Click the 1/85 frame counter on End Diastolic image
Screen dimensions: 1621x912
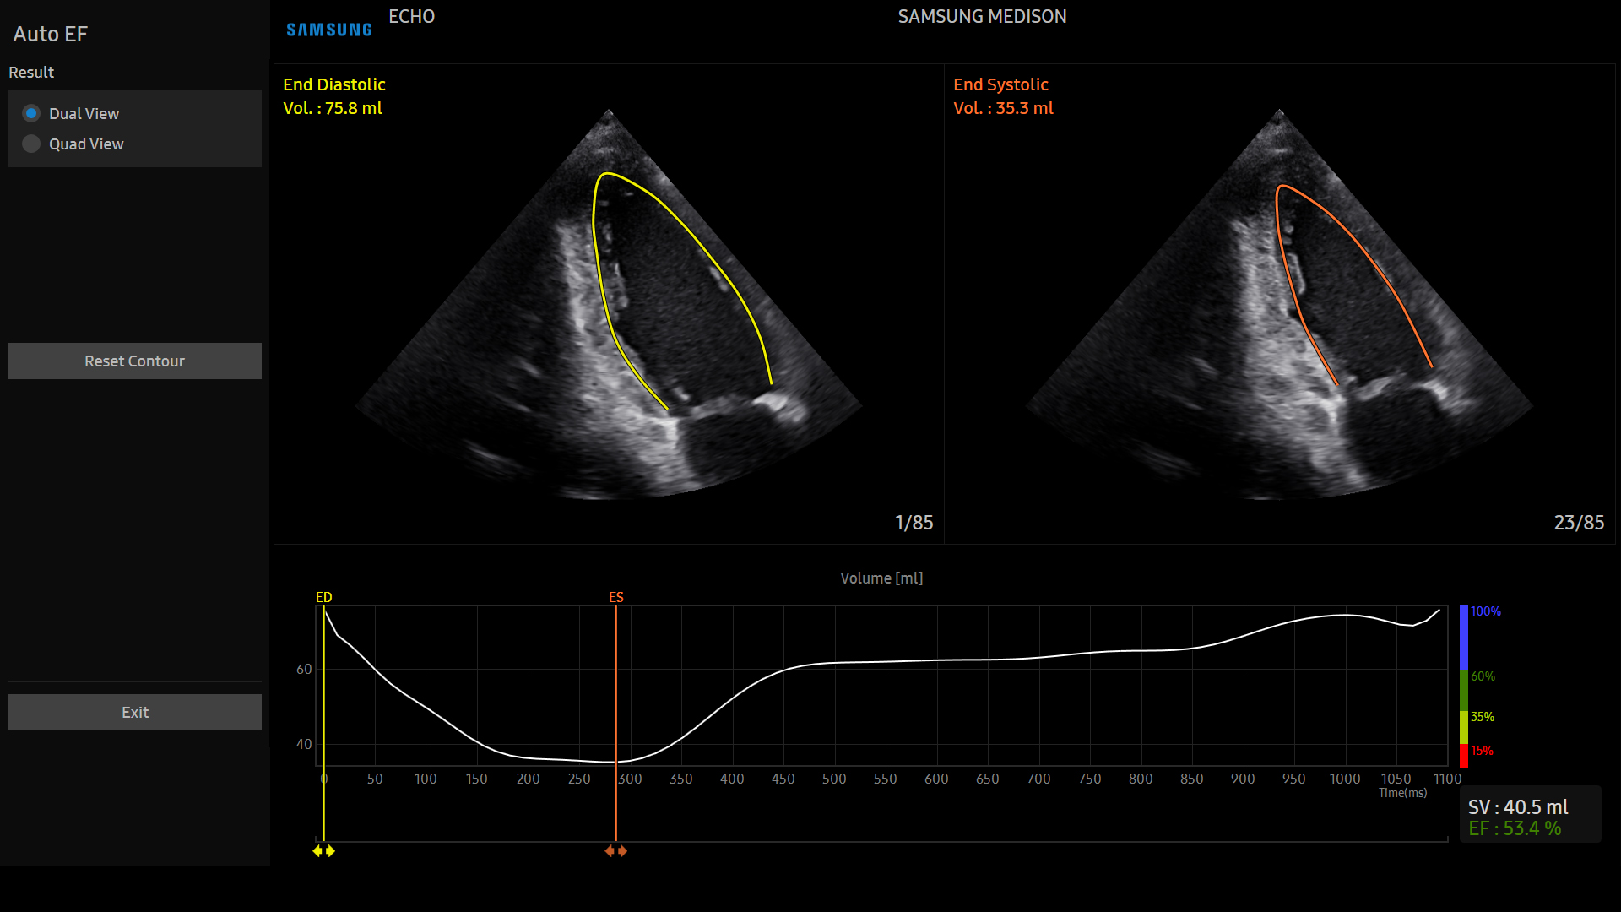(914, 522)
